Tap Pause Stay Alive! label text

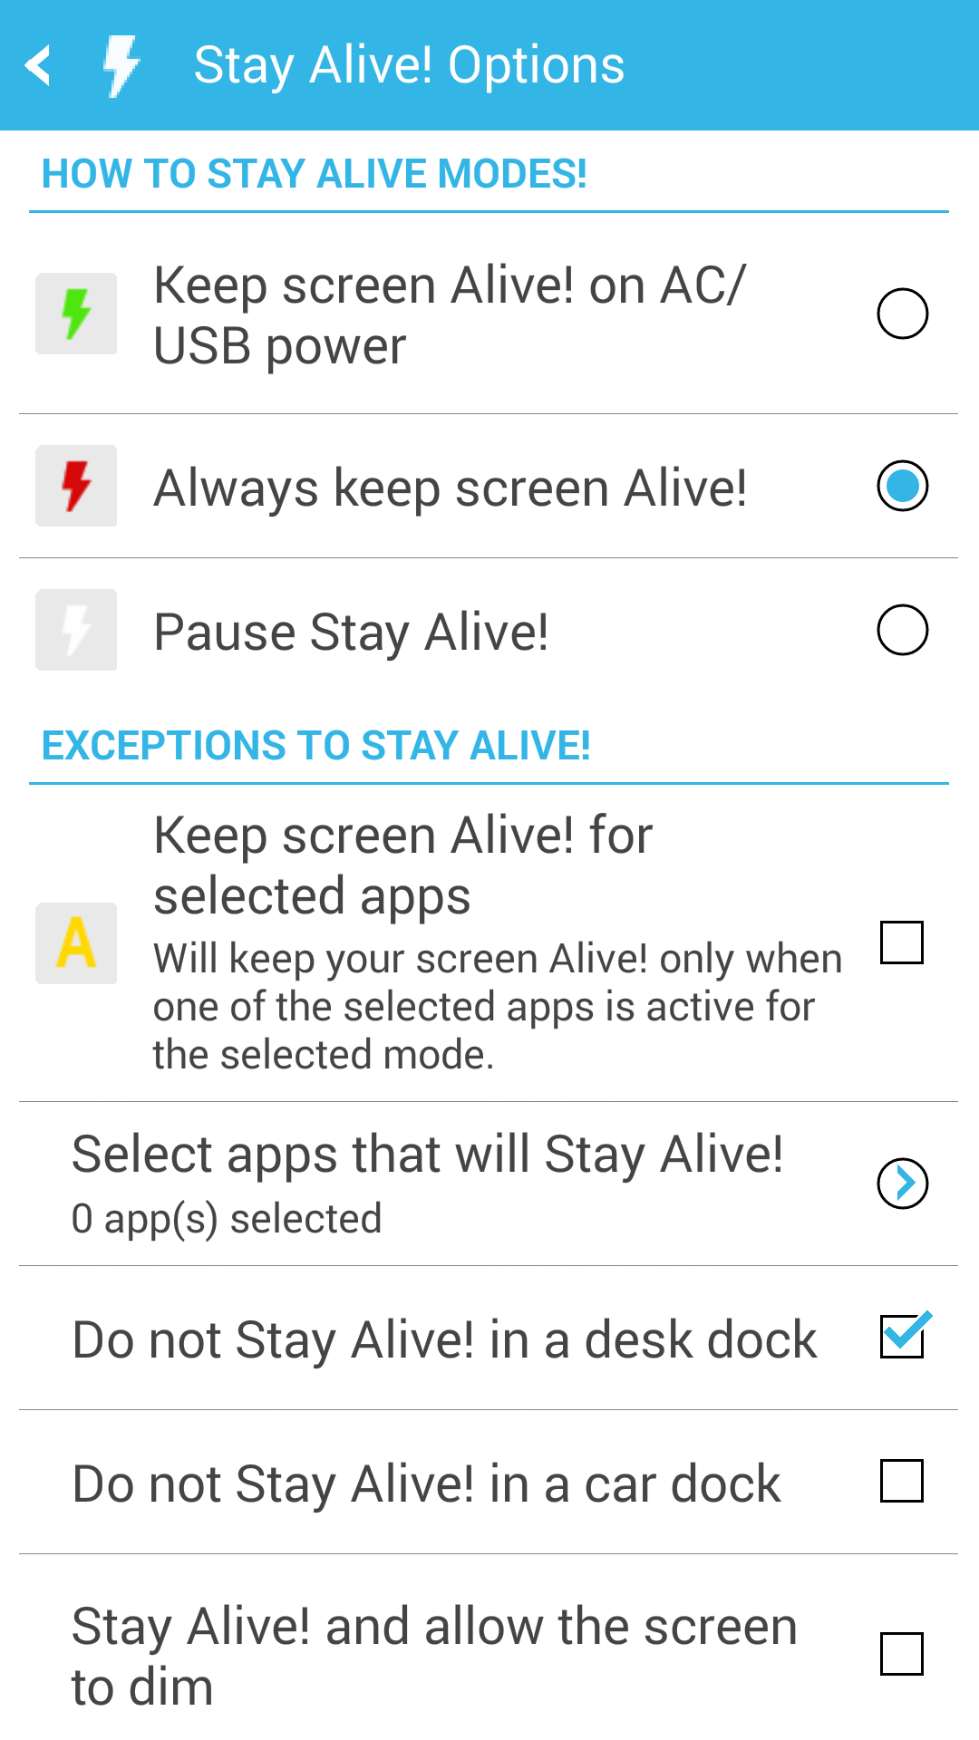coord(352,632)
